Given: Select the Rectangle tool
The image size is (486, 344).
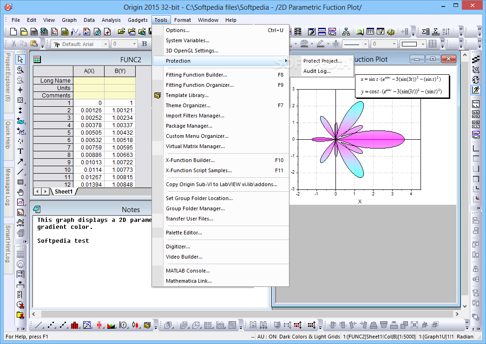Looking at the screenshot, I should click(x=20, y=182).
